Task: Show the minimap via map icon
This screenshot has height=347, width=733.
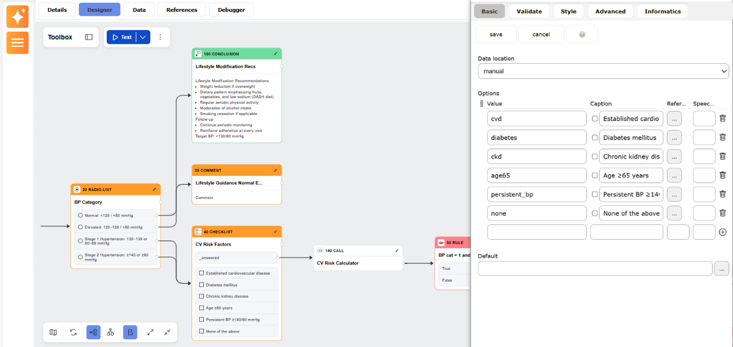Action: (x=53, y=333)
